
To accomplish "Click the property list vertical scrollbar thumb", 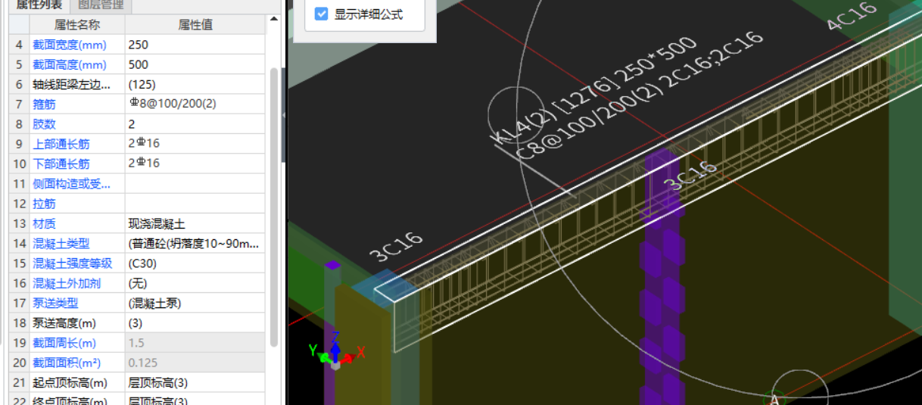I will pyautogui.click(x=273, y=208).
